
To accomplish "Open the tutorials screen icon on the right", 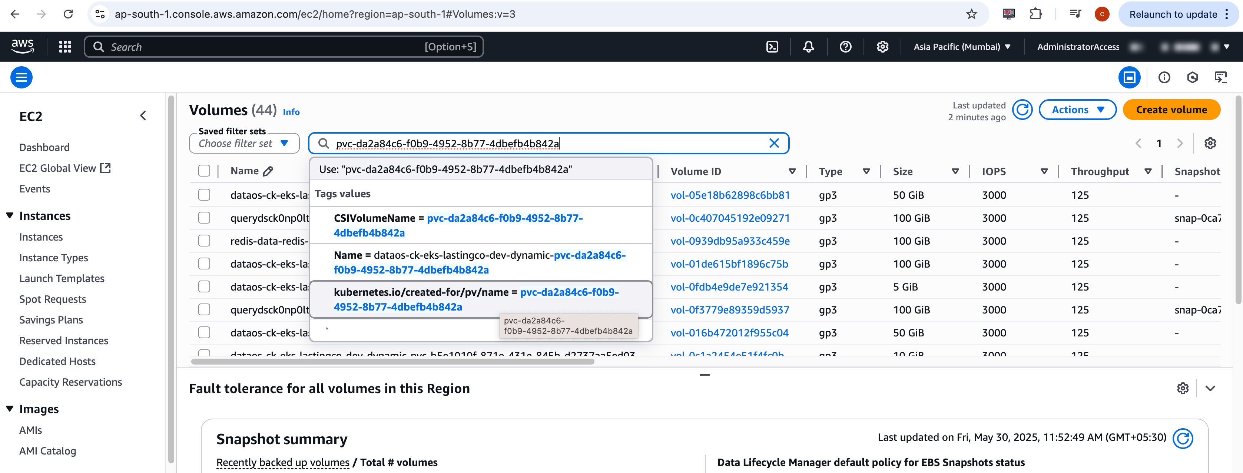I will point(1220,77).
